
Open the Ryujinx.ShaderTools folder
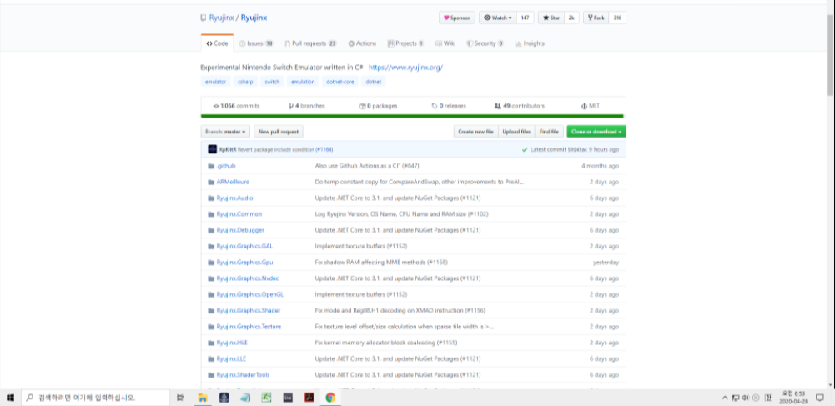tap(243, 374)
